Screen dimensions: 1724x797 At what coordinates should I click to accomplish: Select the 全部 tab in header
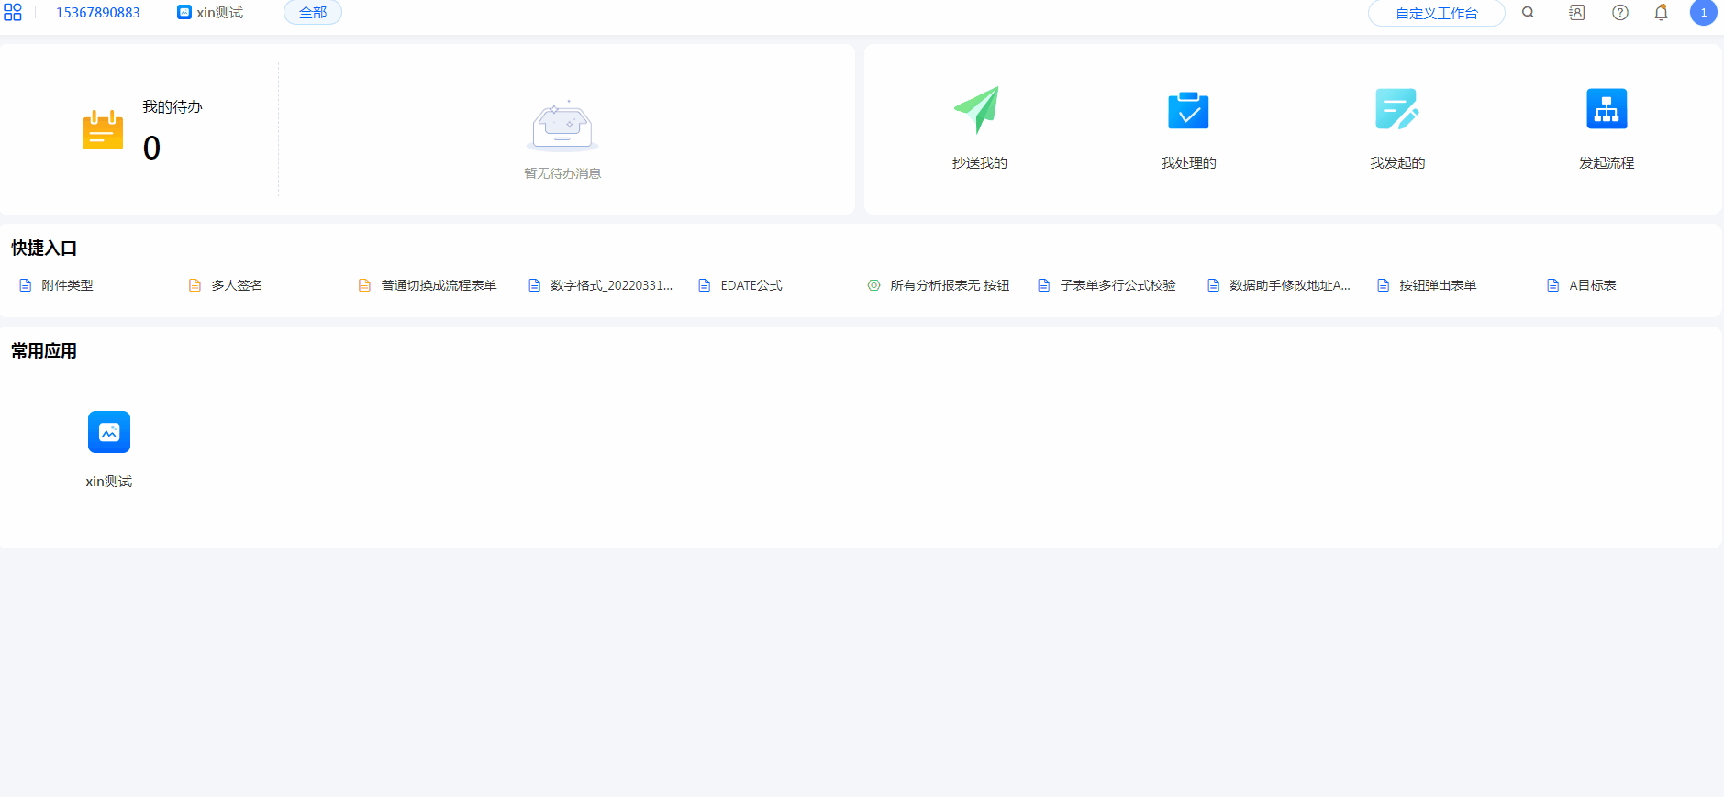313,13
